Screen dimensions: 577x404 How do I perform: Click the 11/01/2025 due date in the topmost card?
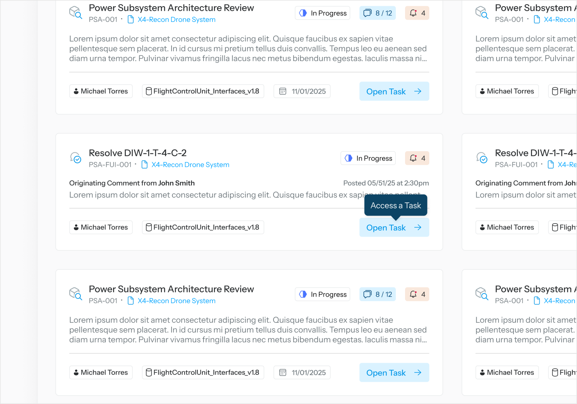point(302,91)
